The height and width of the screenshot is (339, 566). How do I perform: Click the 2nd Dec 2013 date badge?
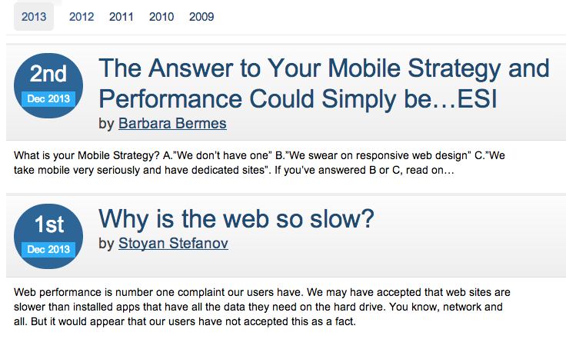pyautogui.click(x=48, y=85)
